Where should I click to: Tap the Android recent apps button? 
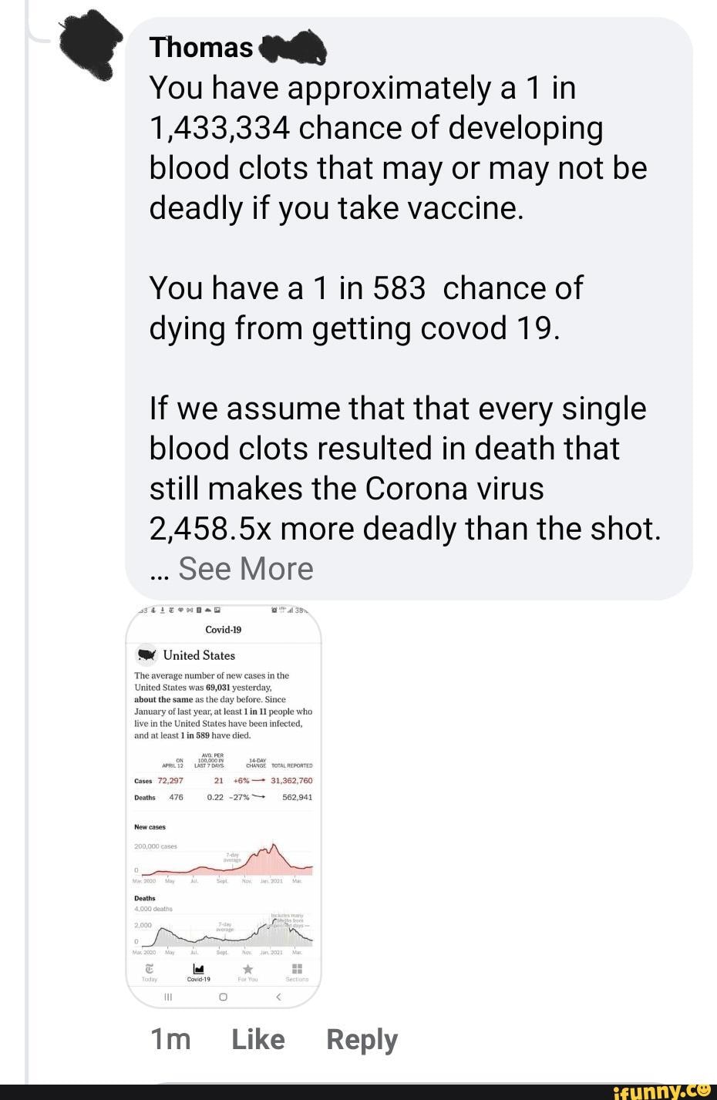(167, 997)
